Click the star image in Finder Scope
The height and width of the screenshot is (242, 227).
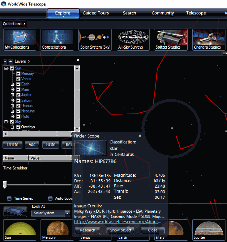click(x=91, y=148)
